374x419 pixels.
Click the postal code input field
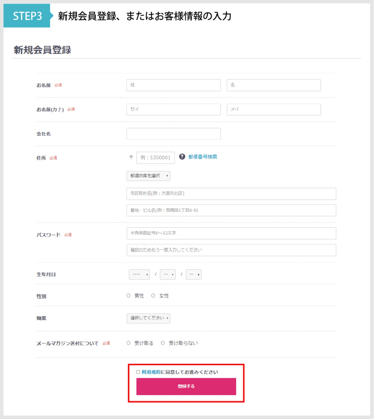click(x=155, y=158)
